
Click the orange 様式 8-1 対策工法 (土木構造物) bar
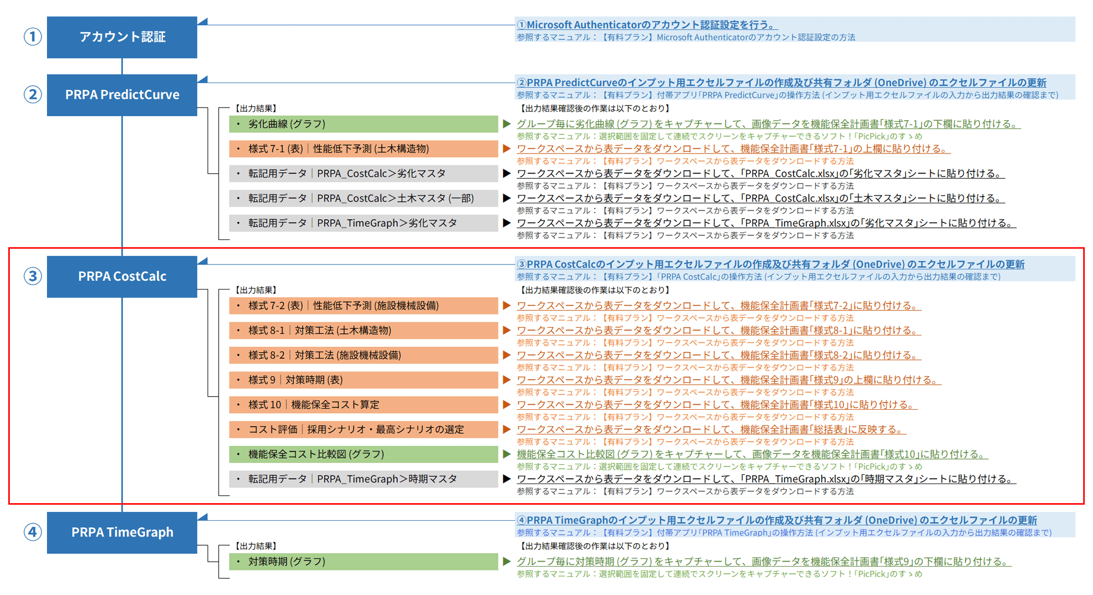tap(363, 331)
